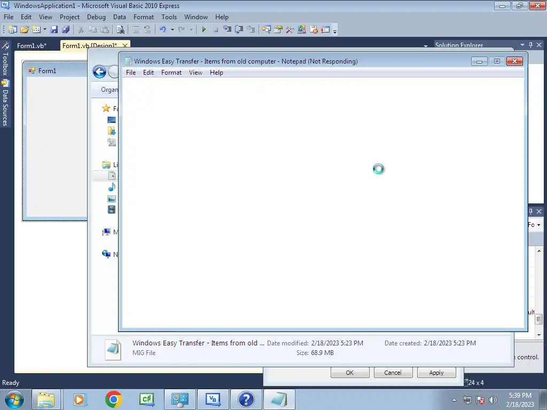Save the current file with the floppy icon

[x=54, y=30]
